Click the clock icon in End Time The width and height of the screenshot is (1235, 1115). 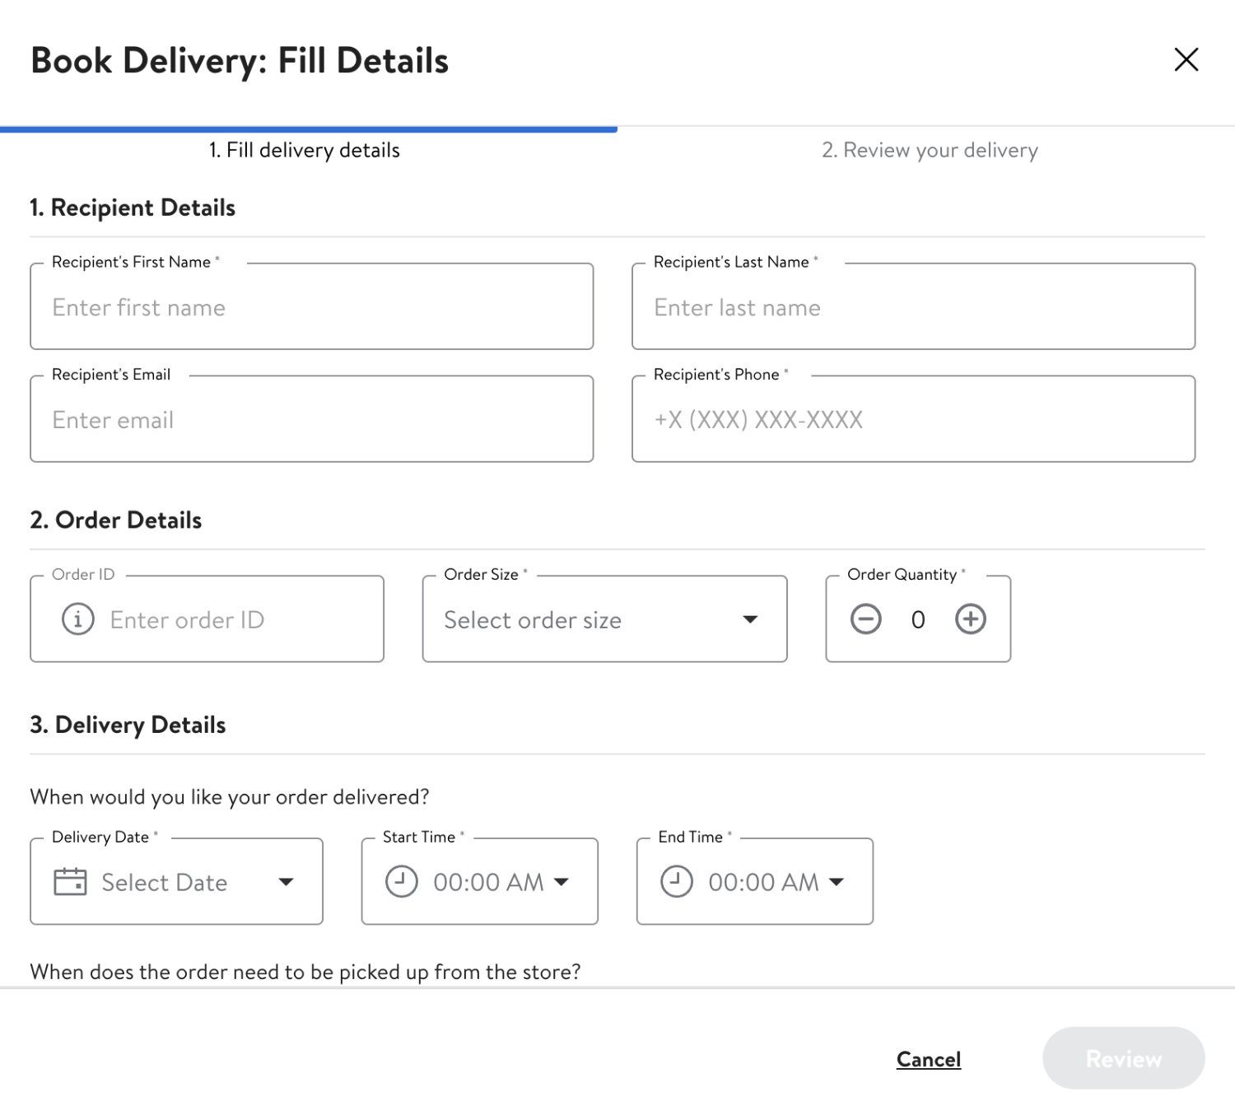tap(677, 881)
